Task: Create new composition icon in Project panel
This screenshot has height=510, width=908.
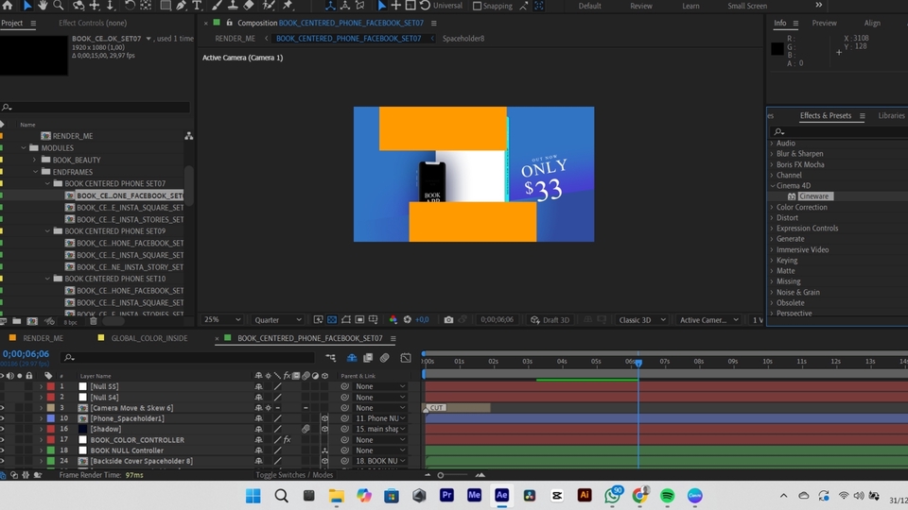Action: pos(32,321)
